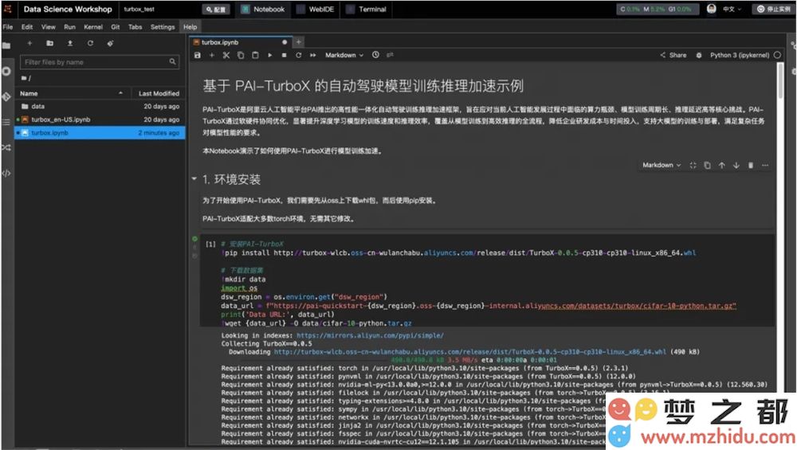Click the Python 3 (ipykernel) kernel name

(740, 55)
